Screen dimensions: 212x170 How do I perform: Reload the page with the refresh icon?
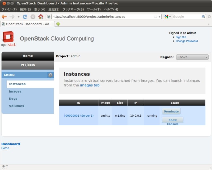[25, 17]
